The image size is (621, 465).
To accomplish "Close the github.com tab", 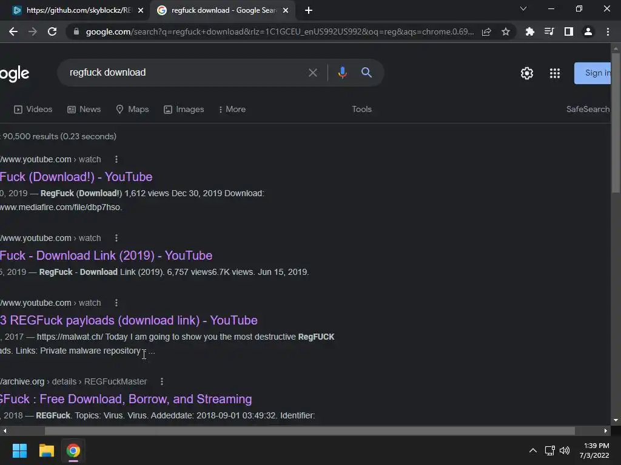I will click(141, 11).
